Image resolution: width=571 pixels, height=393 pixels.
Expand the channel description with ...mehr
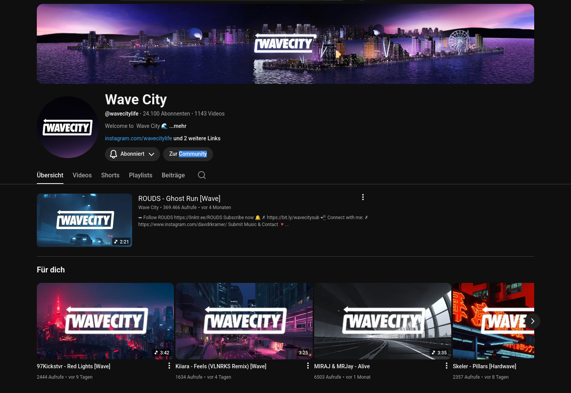tap(178, 126)
